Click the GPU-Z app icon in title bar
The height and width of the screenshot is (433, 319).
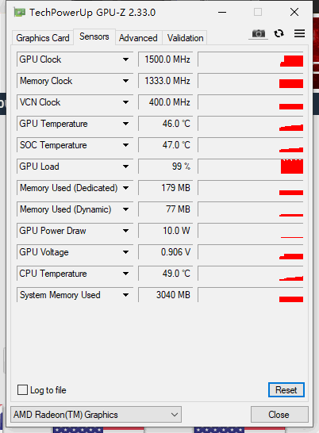point(19,13)
